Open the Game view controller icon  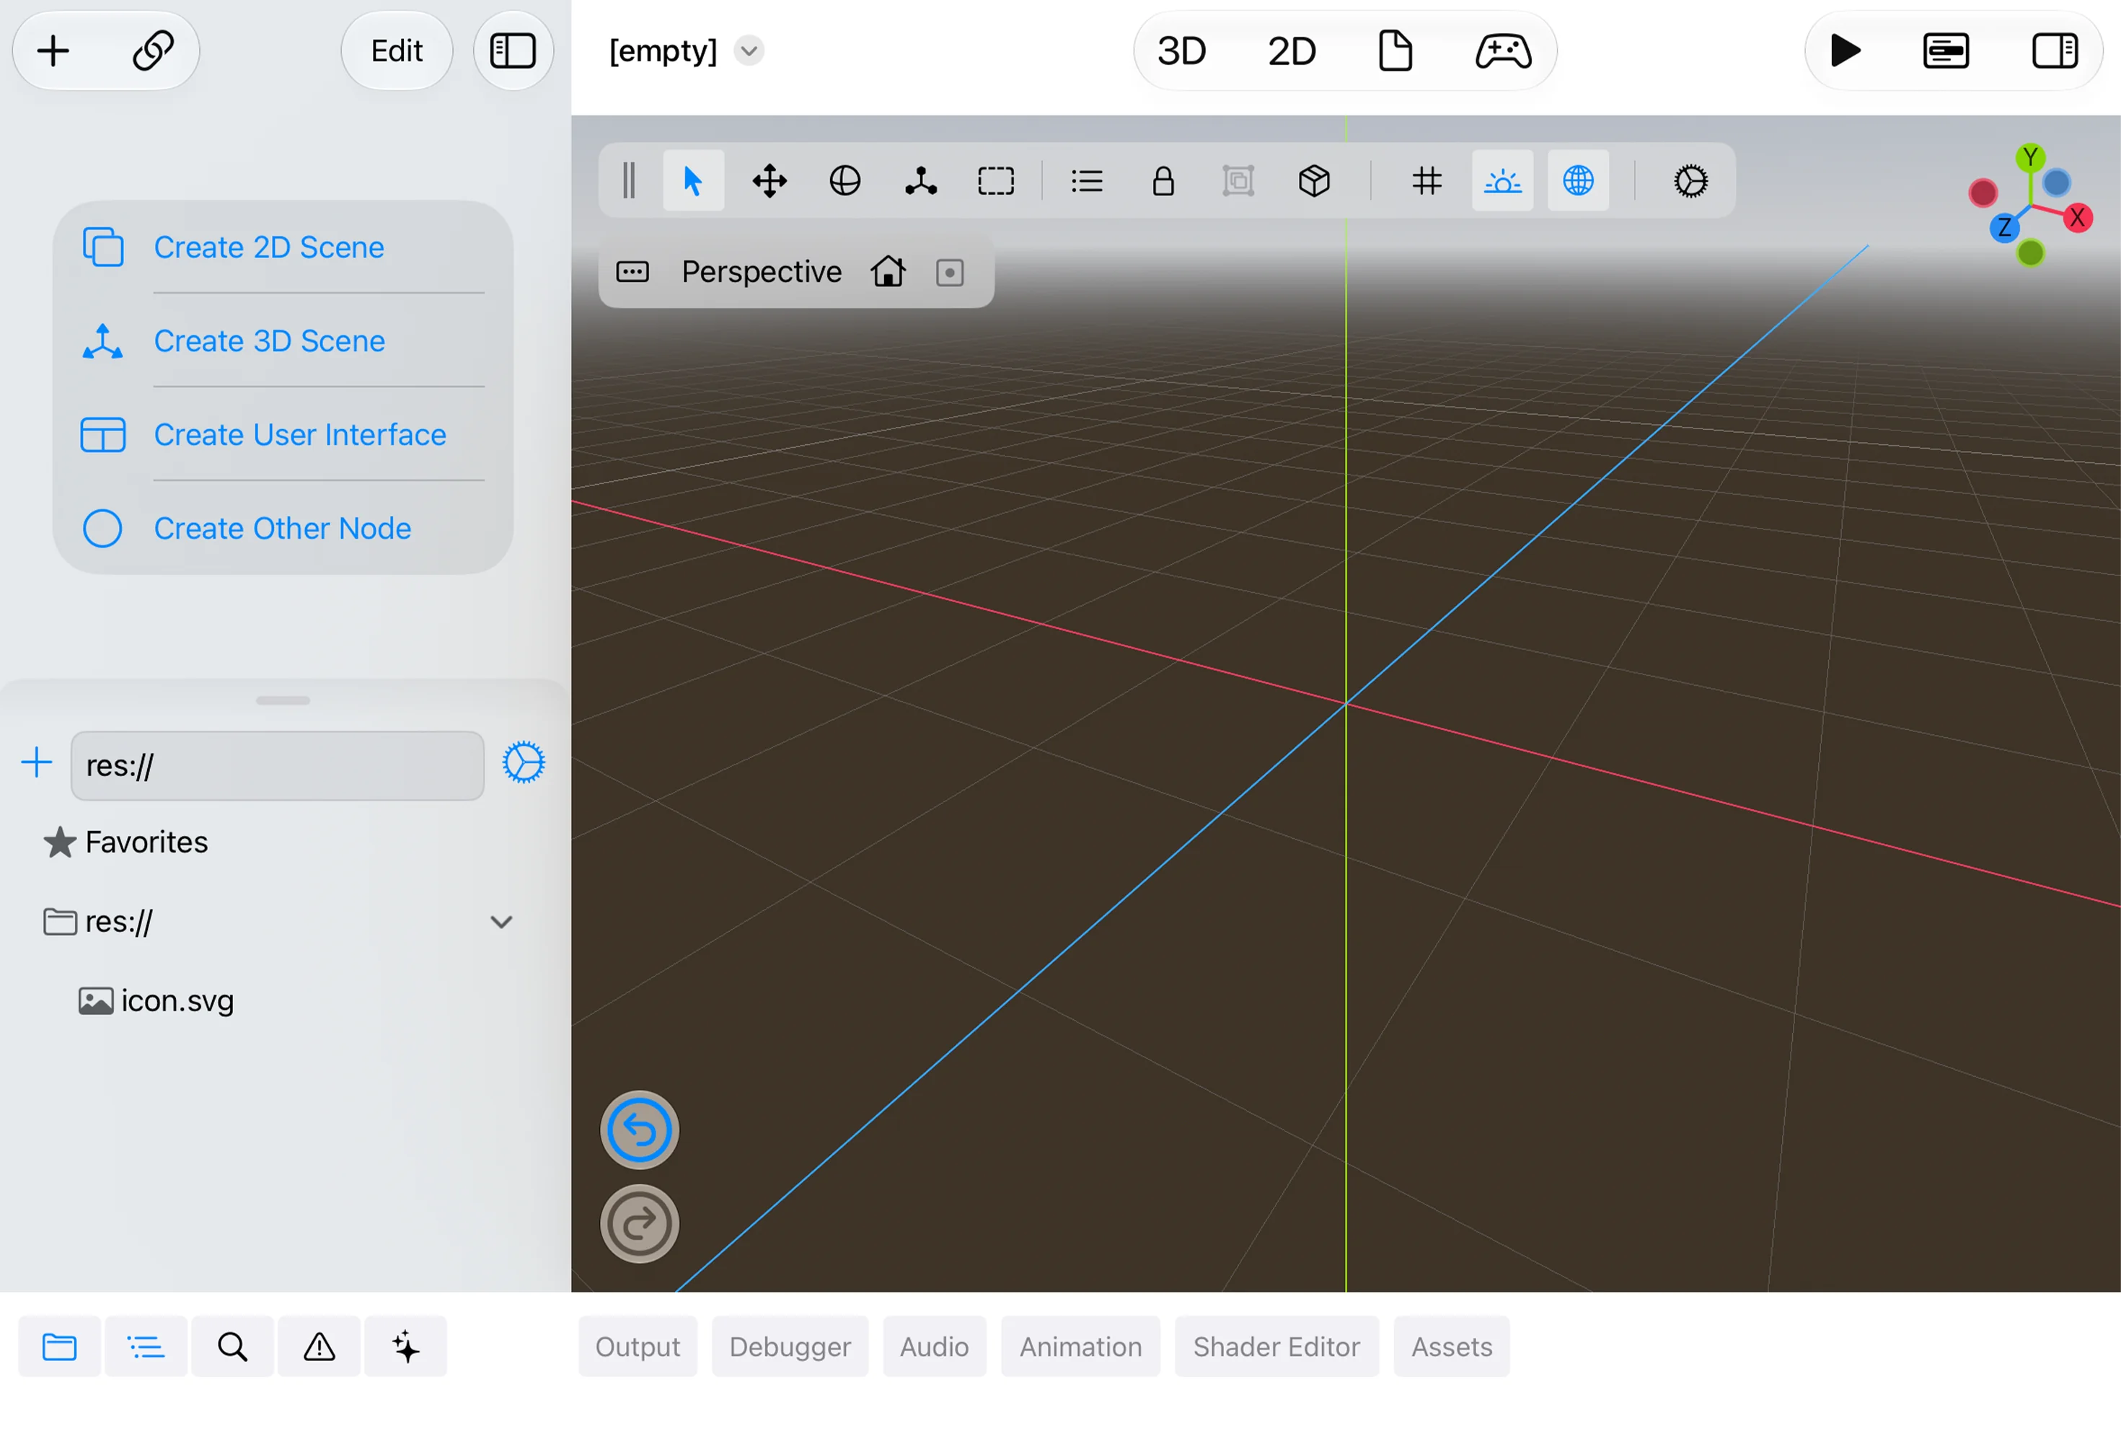pos(1502,51)
